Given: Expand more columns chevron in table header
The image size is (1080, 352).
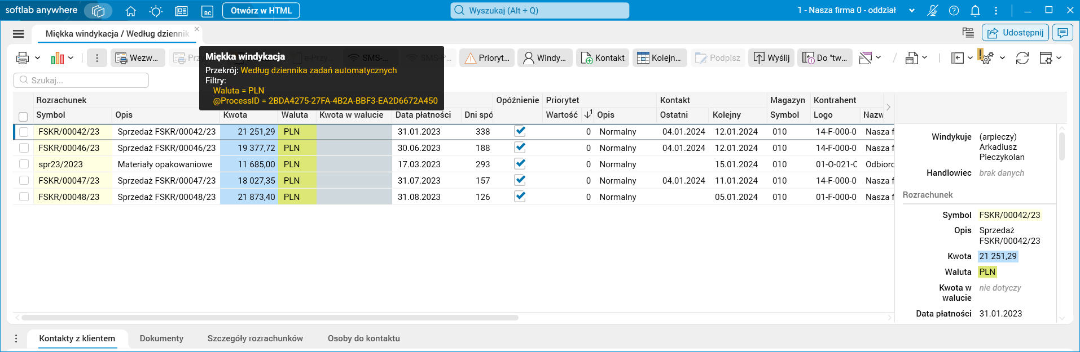Looking at the screenshot, I should tap(888, 107).
